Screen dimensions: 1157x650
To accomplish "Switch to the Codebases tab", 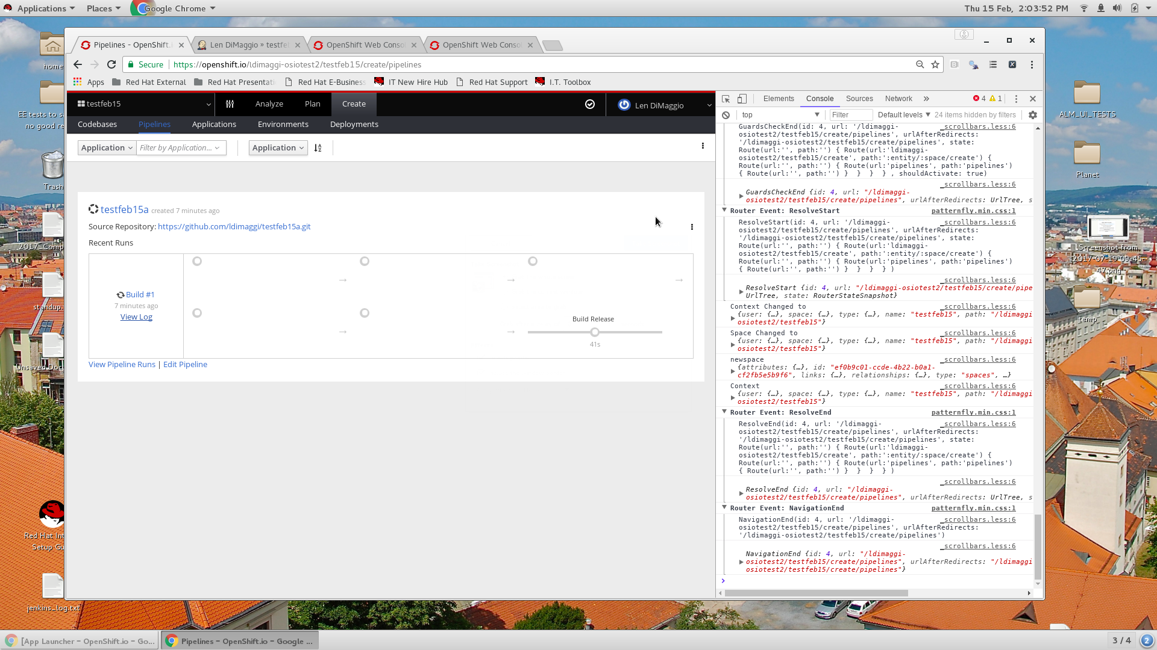I will click(97, 125).
